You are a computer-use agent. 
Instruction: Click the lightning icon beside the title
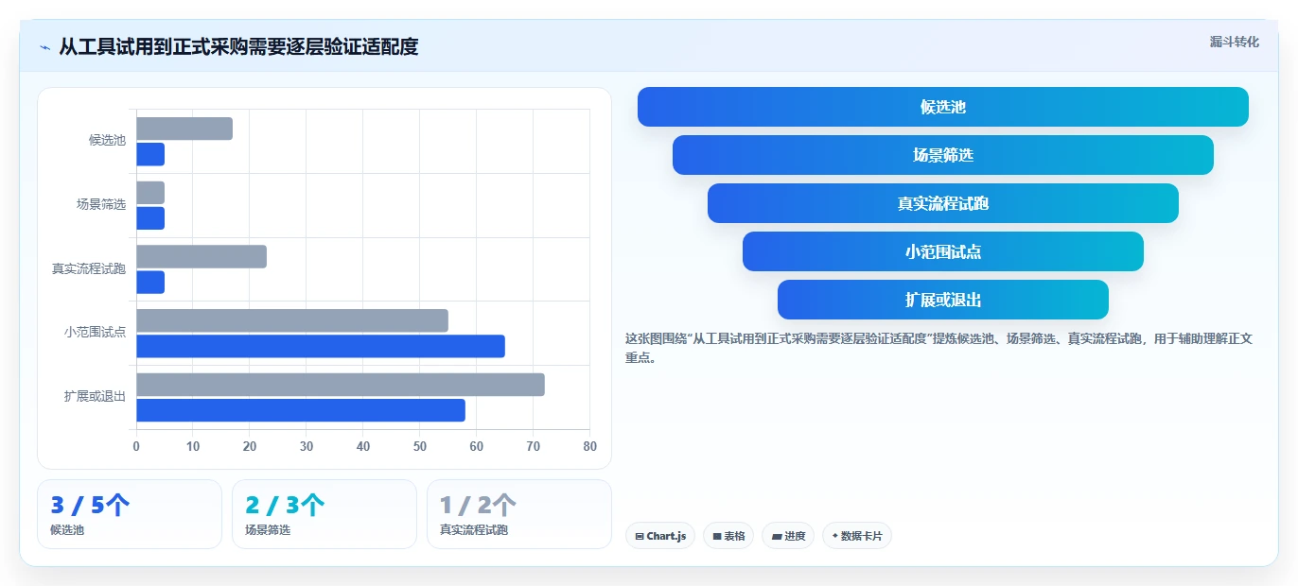click(44, 46)
